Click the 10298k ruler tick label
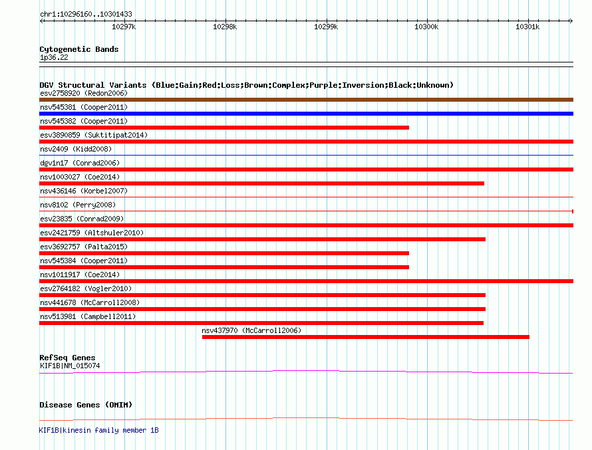The height and width of the screenshot is (450, 592). [225, 27]
